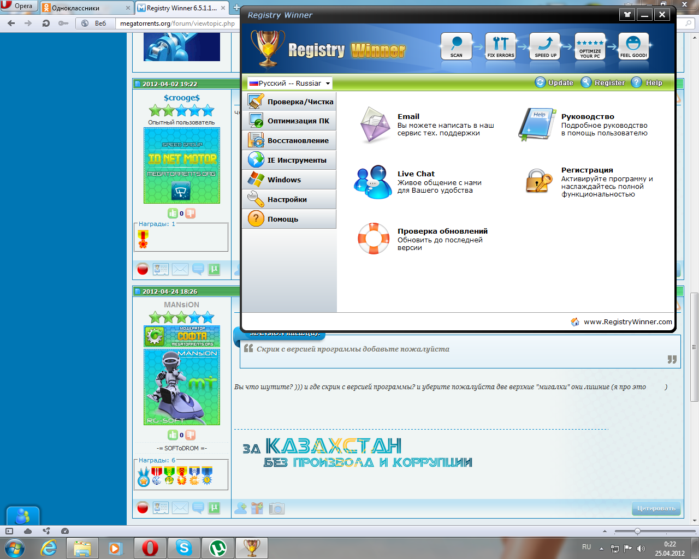This screenshot has height=559, width=699.
Task: Reload the page in Opera
Action: tap(46, 23)
